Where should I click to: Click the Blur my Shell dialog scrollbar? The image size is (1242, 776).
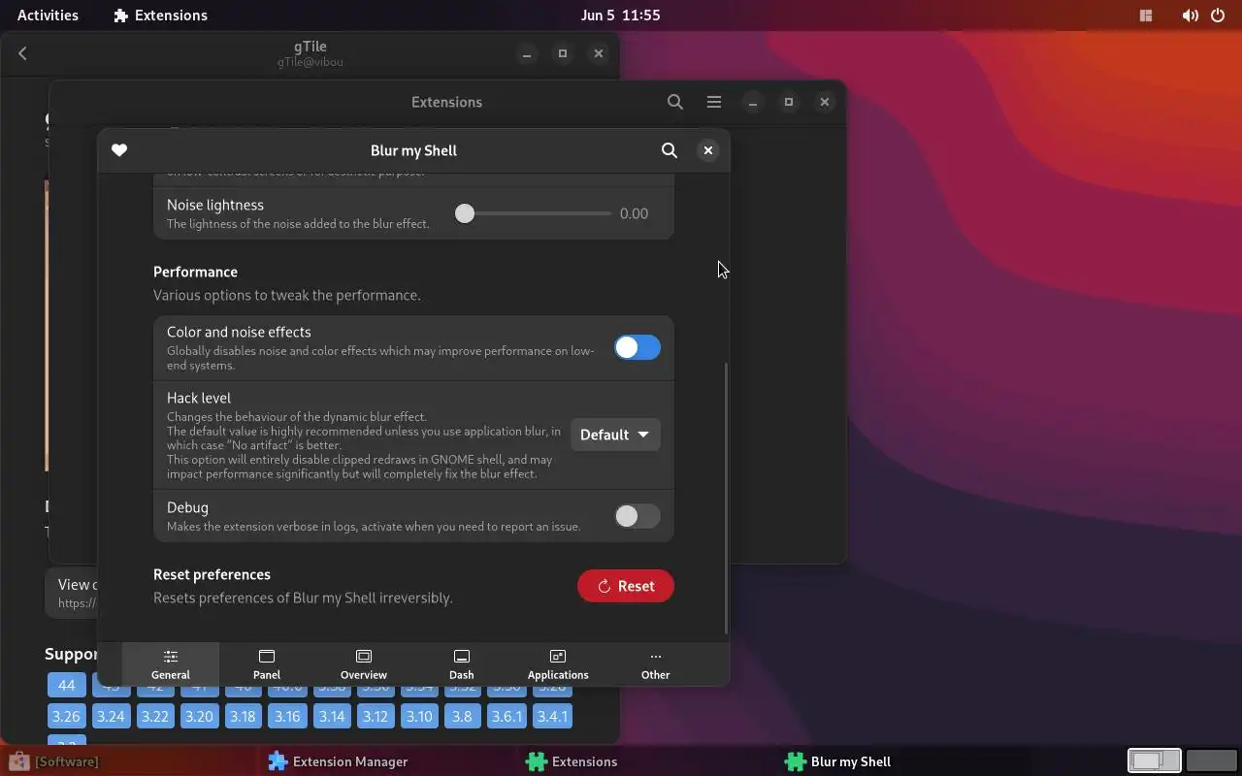pos(725,498)
